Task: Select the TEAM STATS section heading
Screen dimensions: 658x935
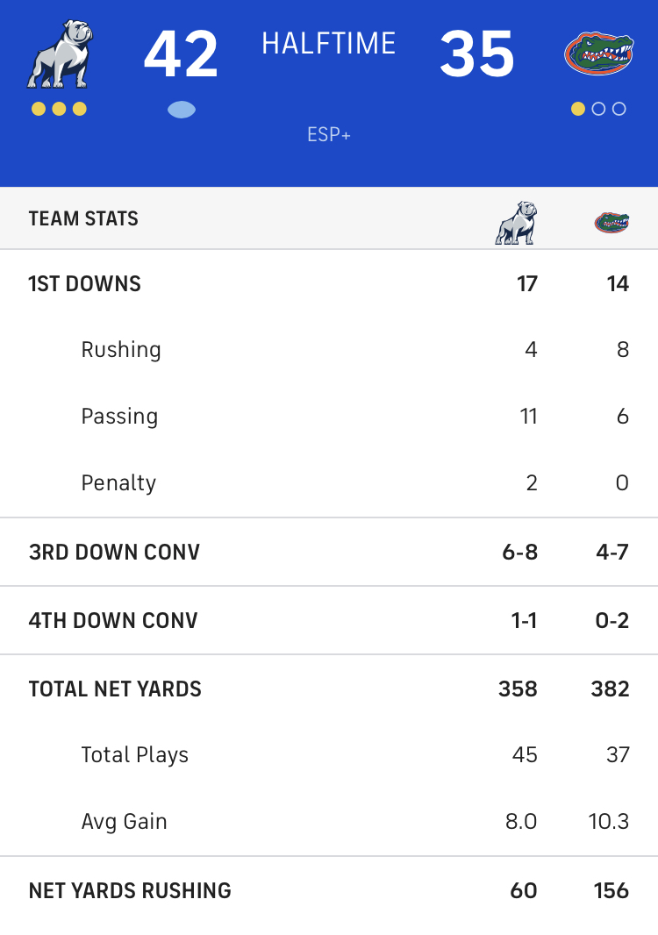Action: coord(83,219)
